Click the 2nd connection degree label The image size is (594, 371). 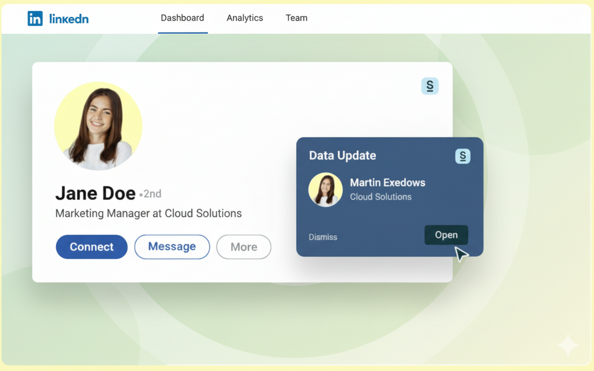(152, 194)
